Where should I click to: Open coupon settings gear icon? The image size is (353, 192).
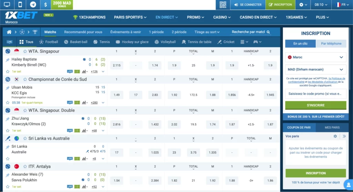[335, 136]
